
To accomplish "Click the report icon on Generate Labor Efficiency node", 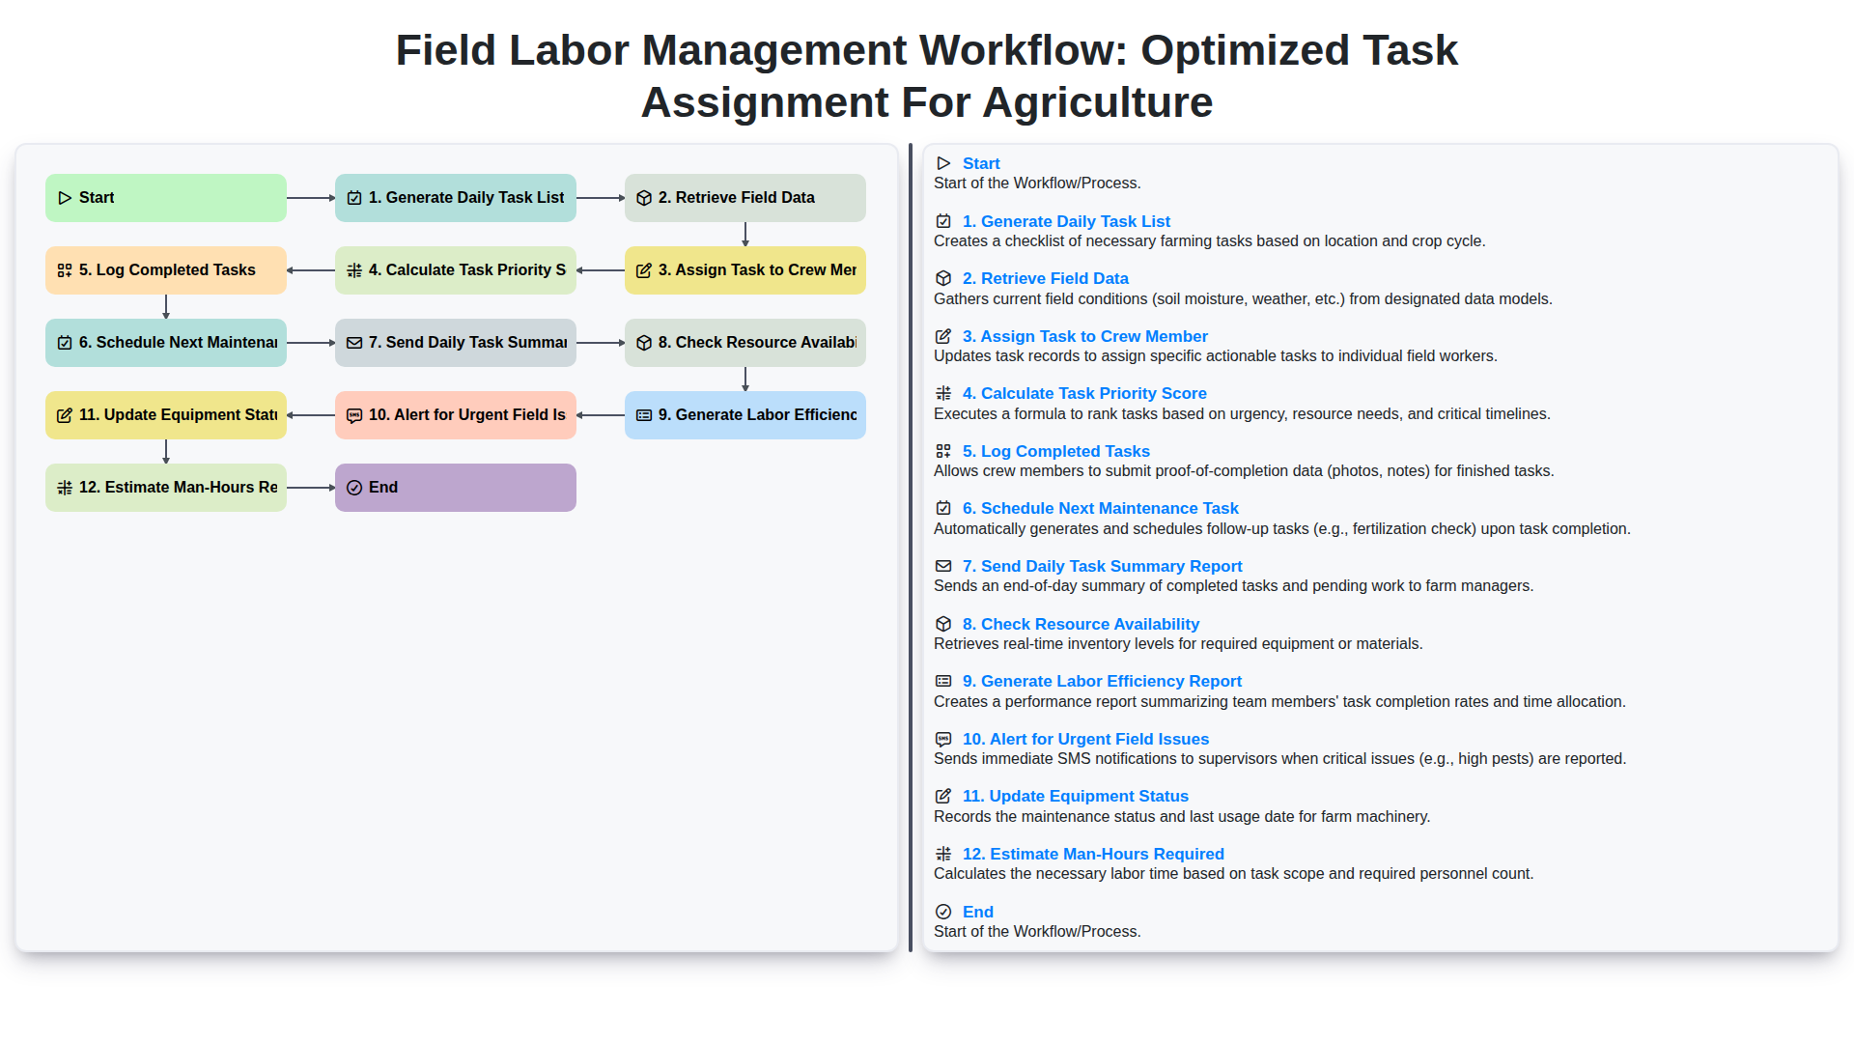I will pos(643,414).
